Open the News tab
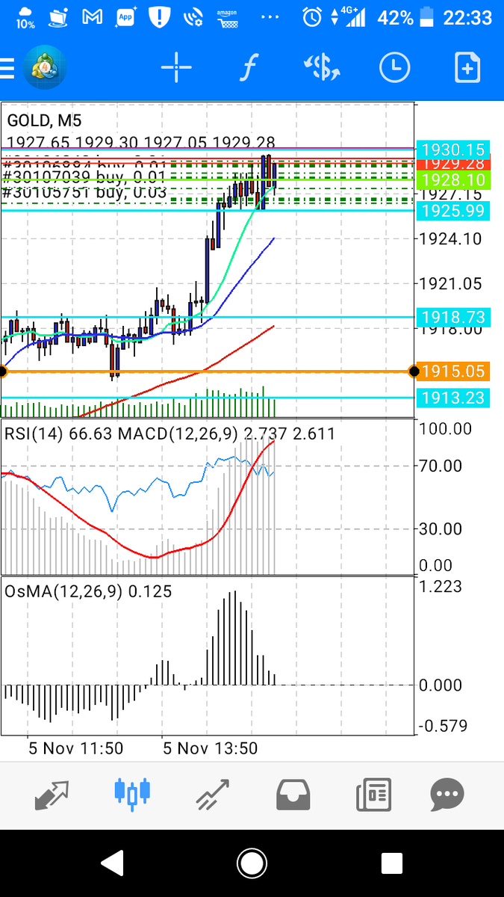504x897 pixels. (373, 795)
